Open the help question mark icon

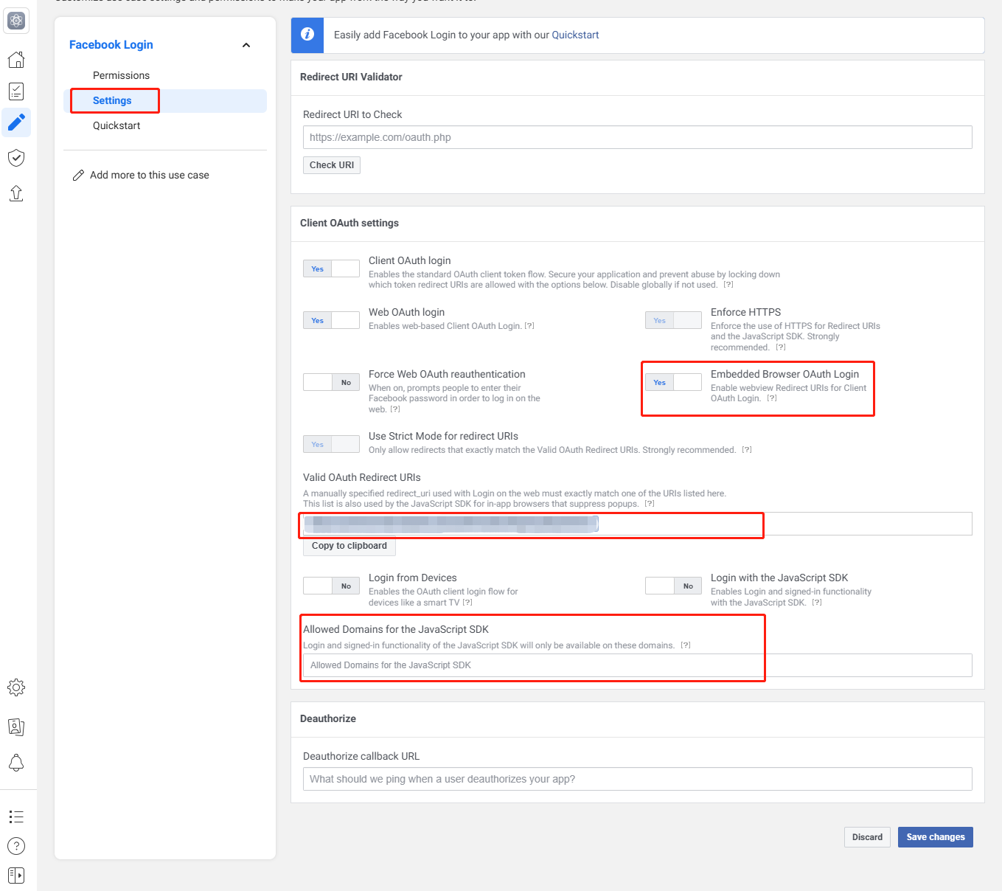[16, 846]
